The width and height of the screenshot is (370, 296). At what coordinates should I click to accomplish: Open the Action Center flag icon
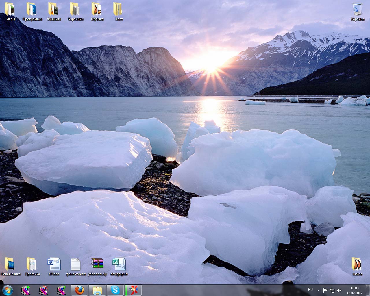(x=325, y=290)
